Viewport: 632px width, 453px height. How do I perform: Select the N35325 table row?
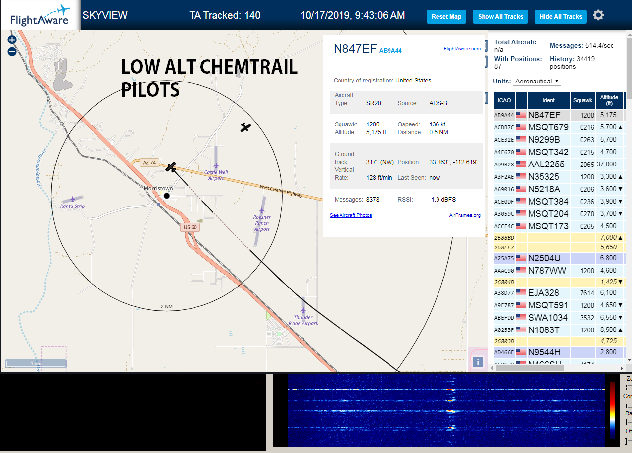pos(559,176)
